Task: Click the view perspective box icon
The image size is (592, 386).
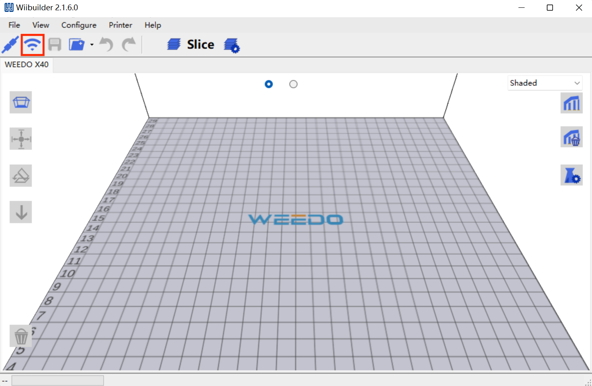Action: pos(21,102)
